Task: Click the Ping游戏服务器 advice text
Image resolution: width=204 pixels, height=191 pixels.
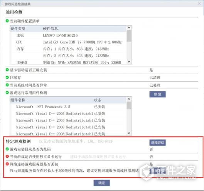Action: tap(74, 171)
